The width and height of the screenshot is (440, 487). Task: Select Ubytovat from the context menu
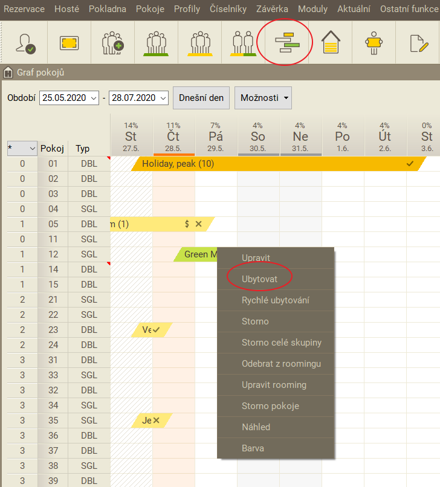(x=259, y=279)
